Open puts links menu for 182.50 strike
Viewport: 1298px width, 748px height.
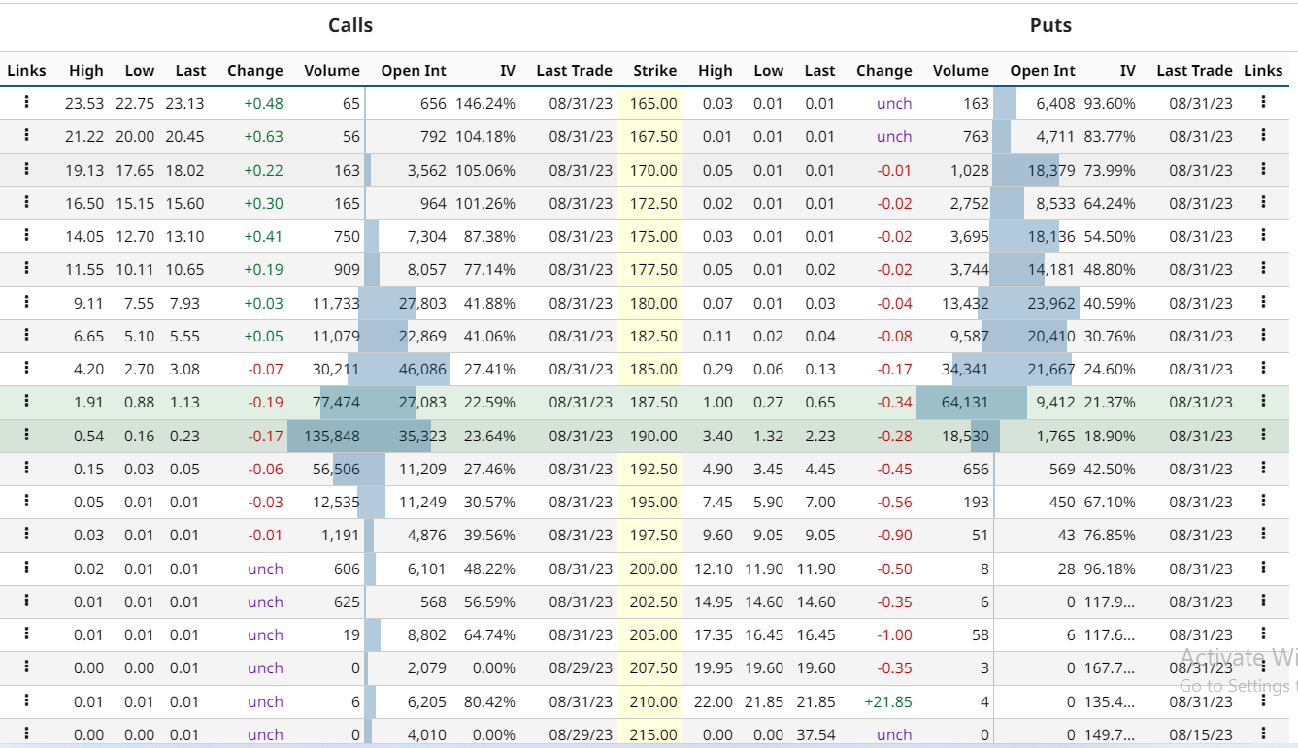coord(1263,335)
